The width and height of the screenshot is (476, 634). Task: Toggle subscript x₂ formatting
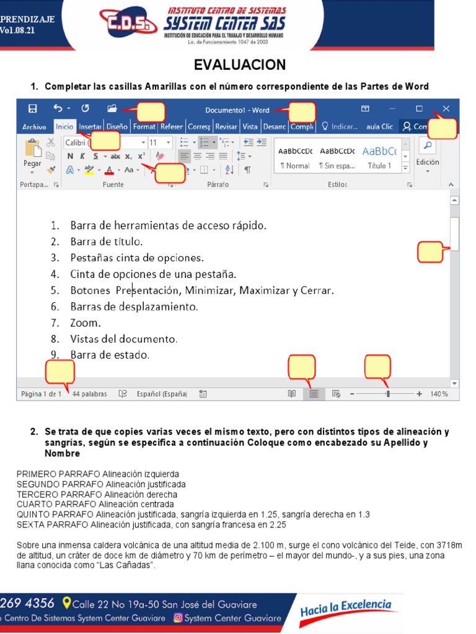point(128,156)
